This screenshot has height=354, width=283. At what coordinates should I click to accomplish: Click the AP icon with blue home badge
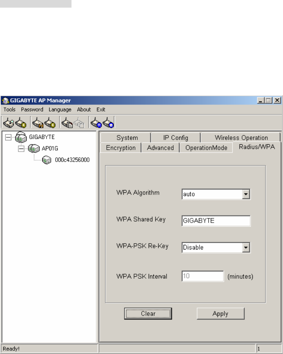point(108,123)
